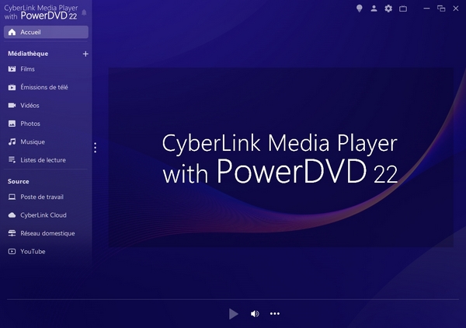Click the Accueil house icon
The width and height of the screenshot is (466, 328).
click(12, 32)
